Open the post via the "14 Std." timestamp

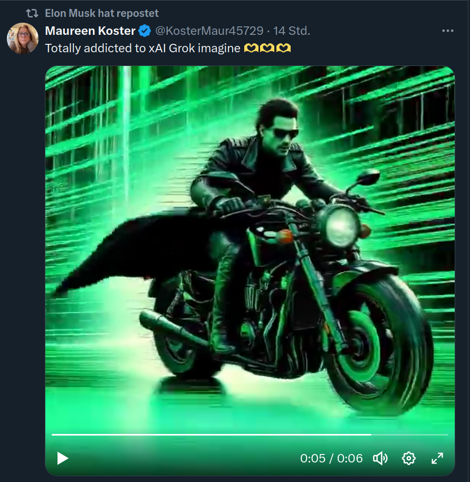pos(292,31)
